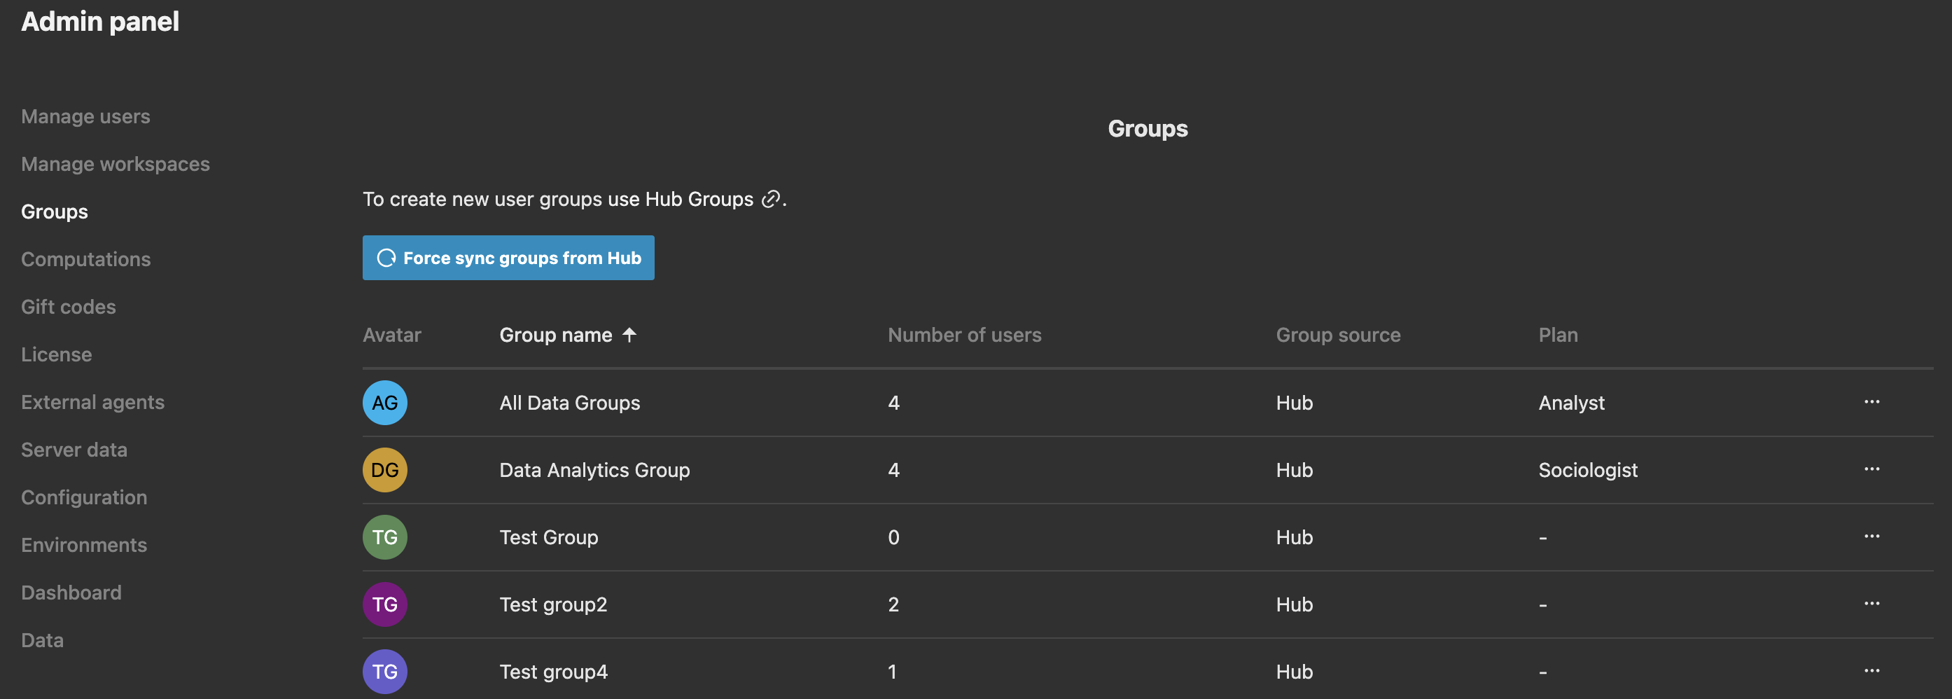The height and width of the screenshot is (699, 1952).
Task: Open the Hub Groups link
Action: click(697, 199)
